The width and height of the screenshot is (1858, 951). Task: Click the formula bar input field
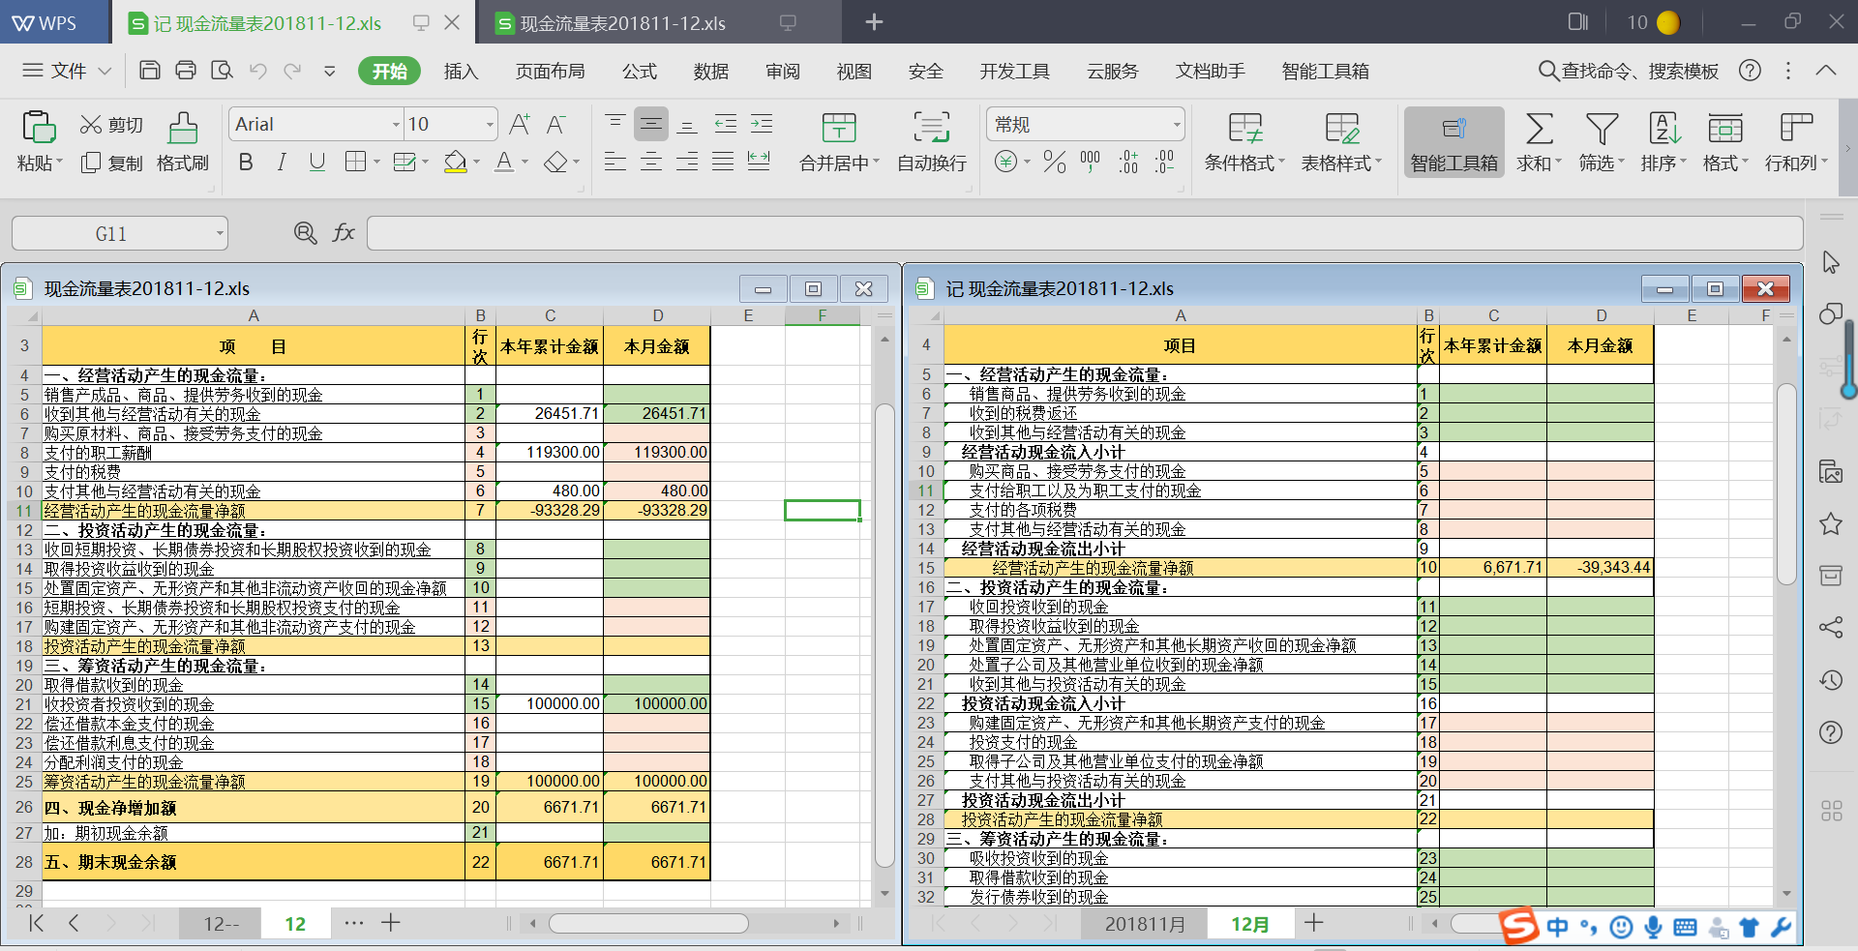(1084, 233)
